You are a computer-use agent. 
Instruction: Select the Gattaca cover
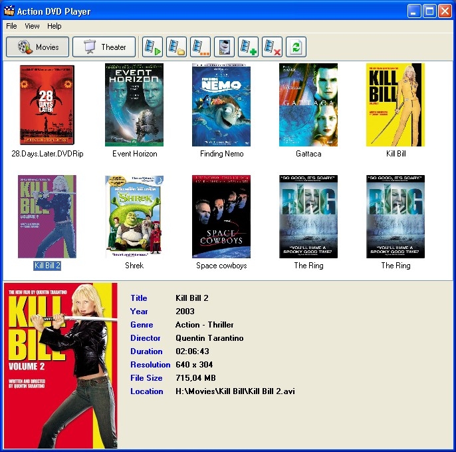pyautogui.click(x=308, y=105)
